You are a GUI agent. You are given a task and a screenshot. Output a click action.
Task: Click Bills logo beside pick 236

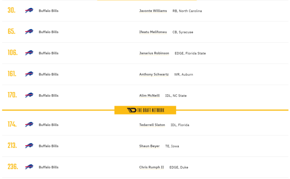[x=29, y=167]
